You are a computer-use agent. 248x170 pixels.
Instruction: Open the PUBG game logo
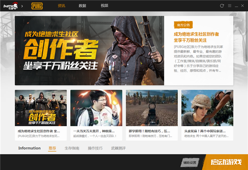point(37,6)
